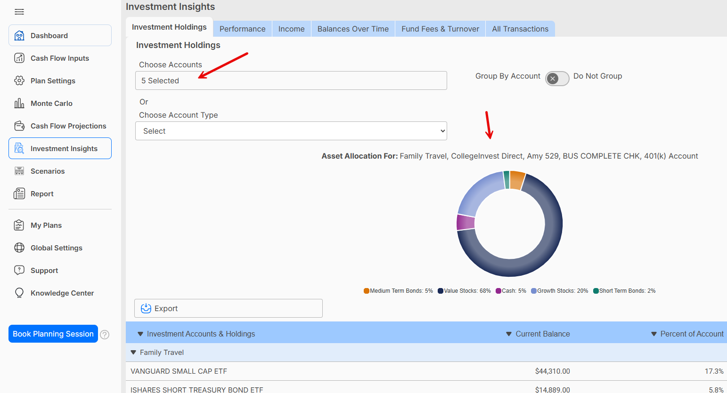The image size is (727, 393).
Task: Click the Support chat bubble icon
Action: pyautogui.click(x=19, y=271)
